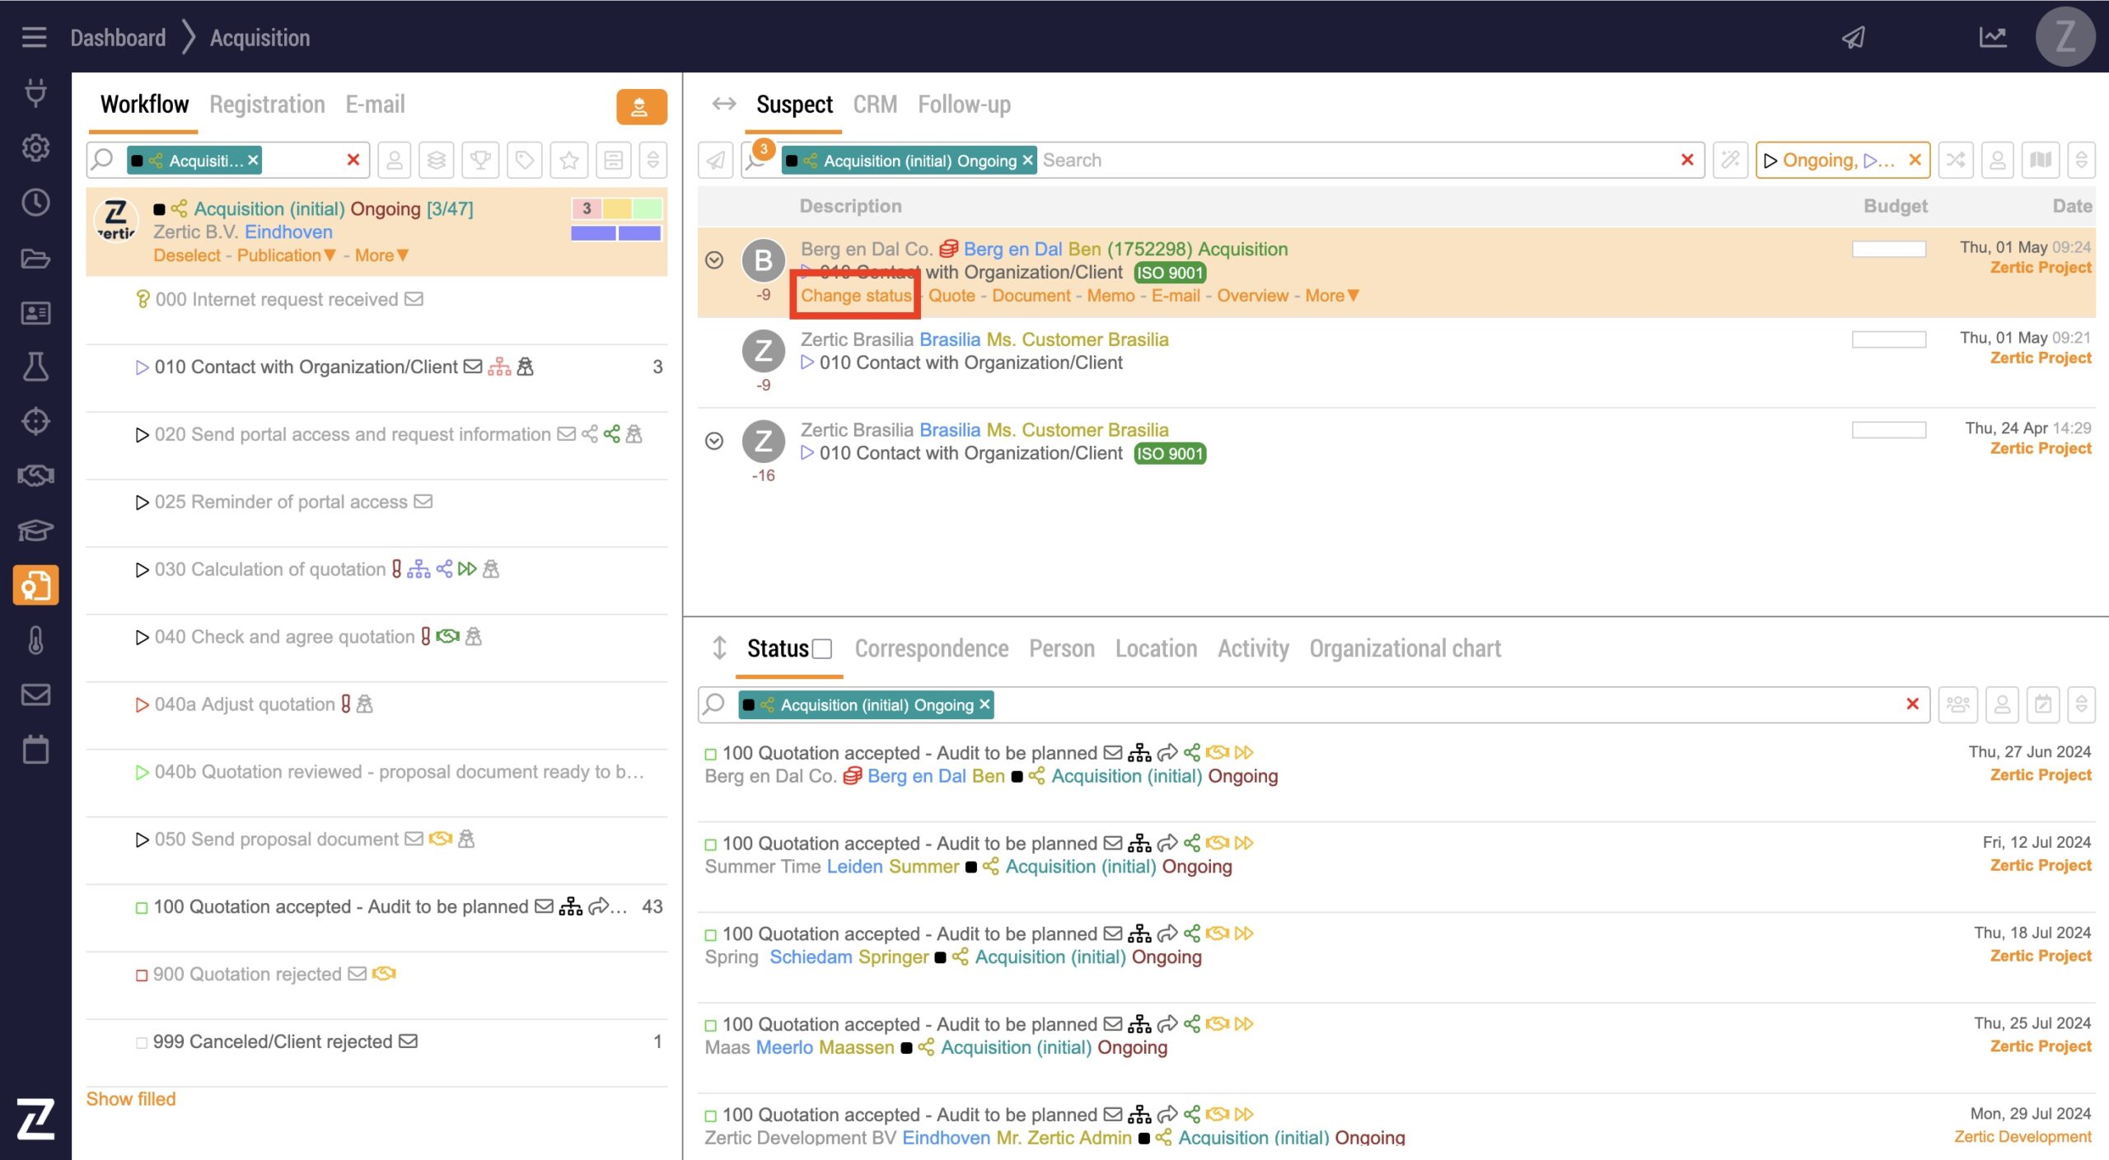Toggle the round check on Berg en Dal row

714,260
